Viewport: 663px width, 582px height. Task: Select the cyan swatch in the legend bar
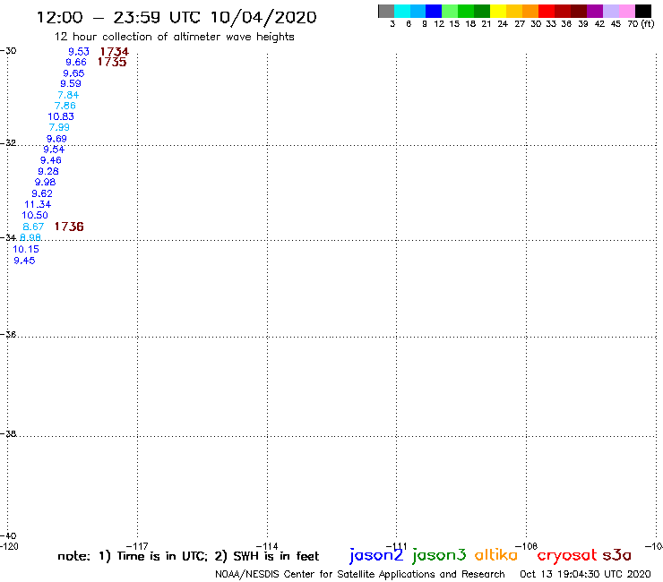(x=401, y=11)
